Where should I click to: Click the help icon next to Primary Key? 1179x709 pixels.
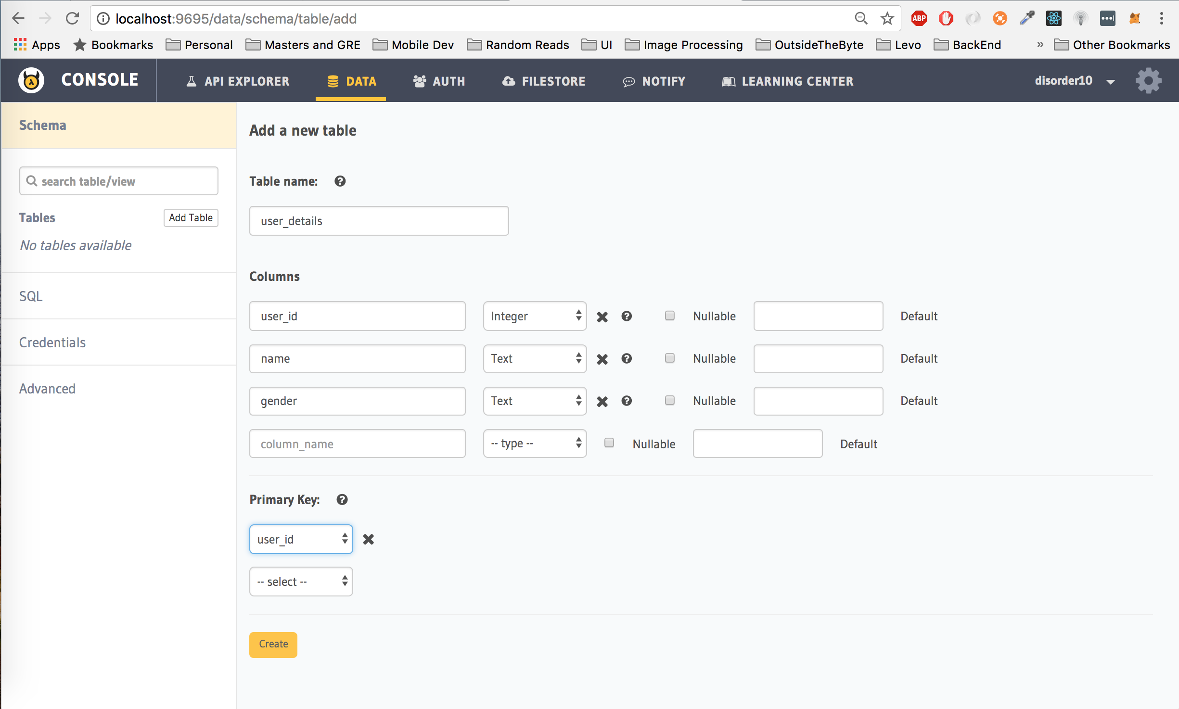tap(342, 499)
